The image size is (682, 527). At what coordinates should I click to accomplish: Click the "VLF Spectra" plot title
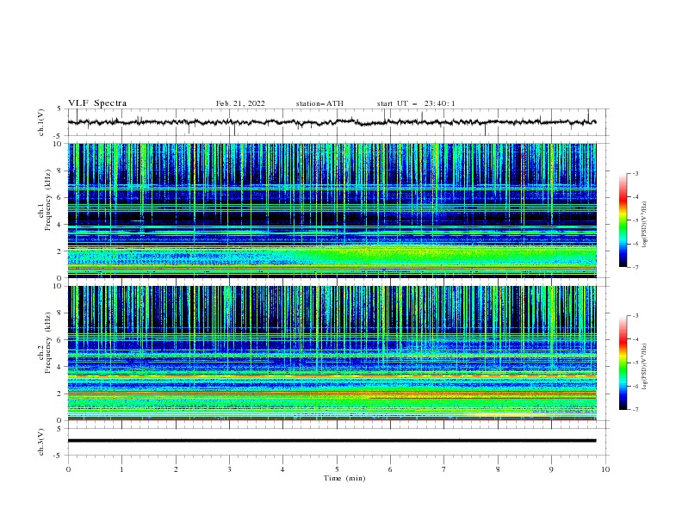point(97,103)
